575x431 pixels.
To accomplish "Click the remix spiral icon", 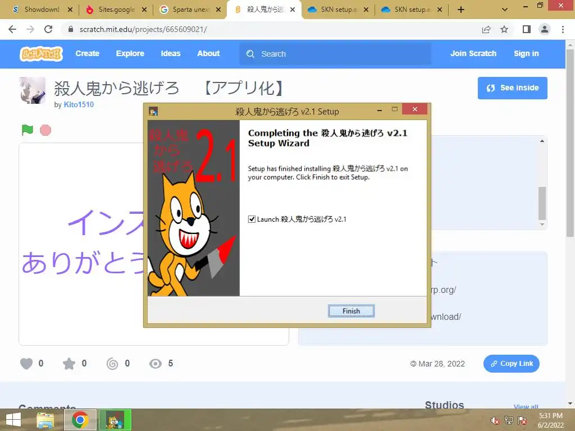I will [x=112, y=364].
